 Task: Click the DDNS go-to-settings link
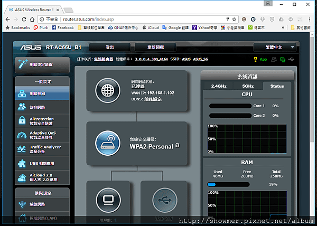coord(153,99)
